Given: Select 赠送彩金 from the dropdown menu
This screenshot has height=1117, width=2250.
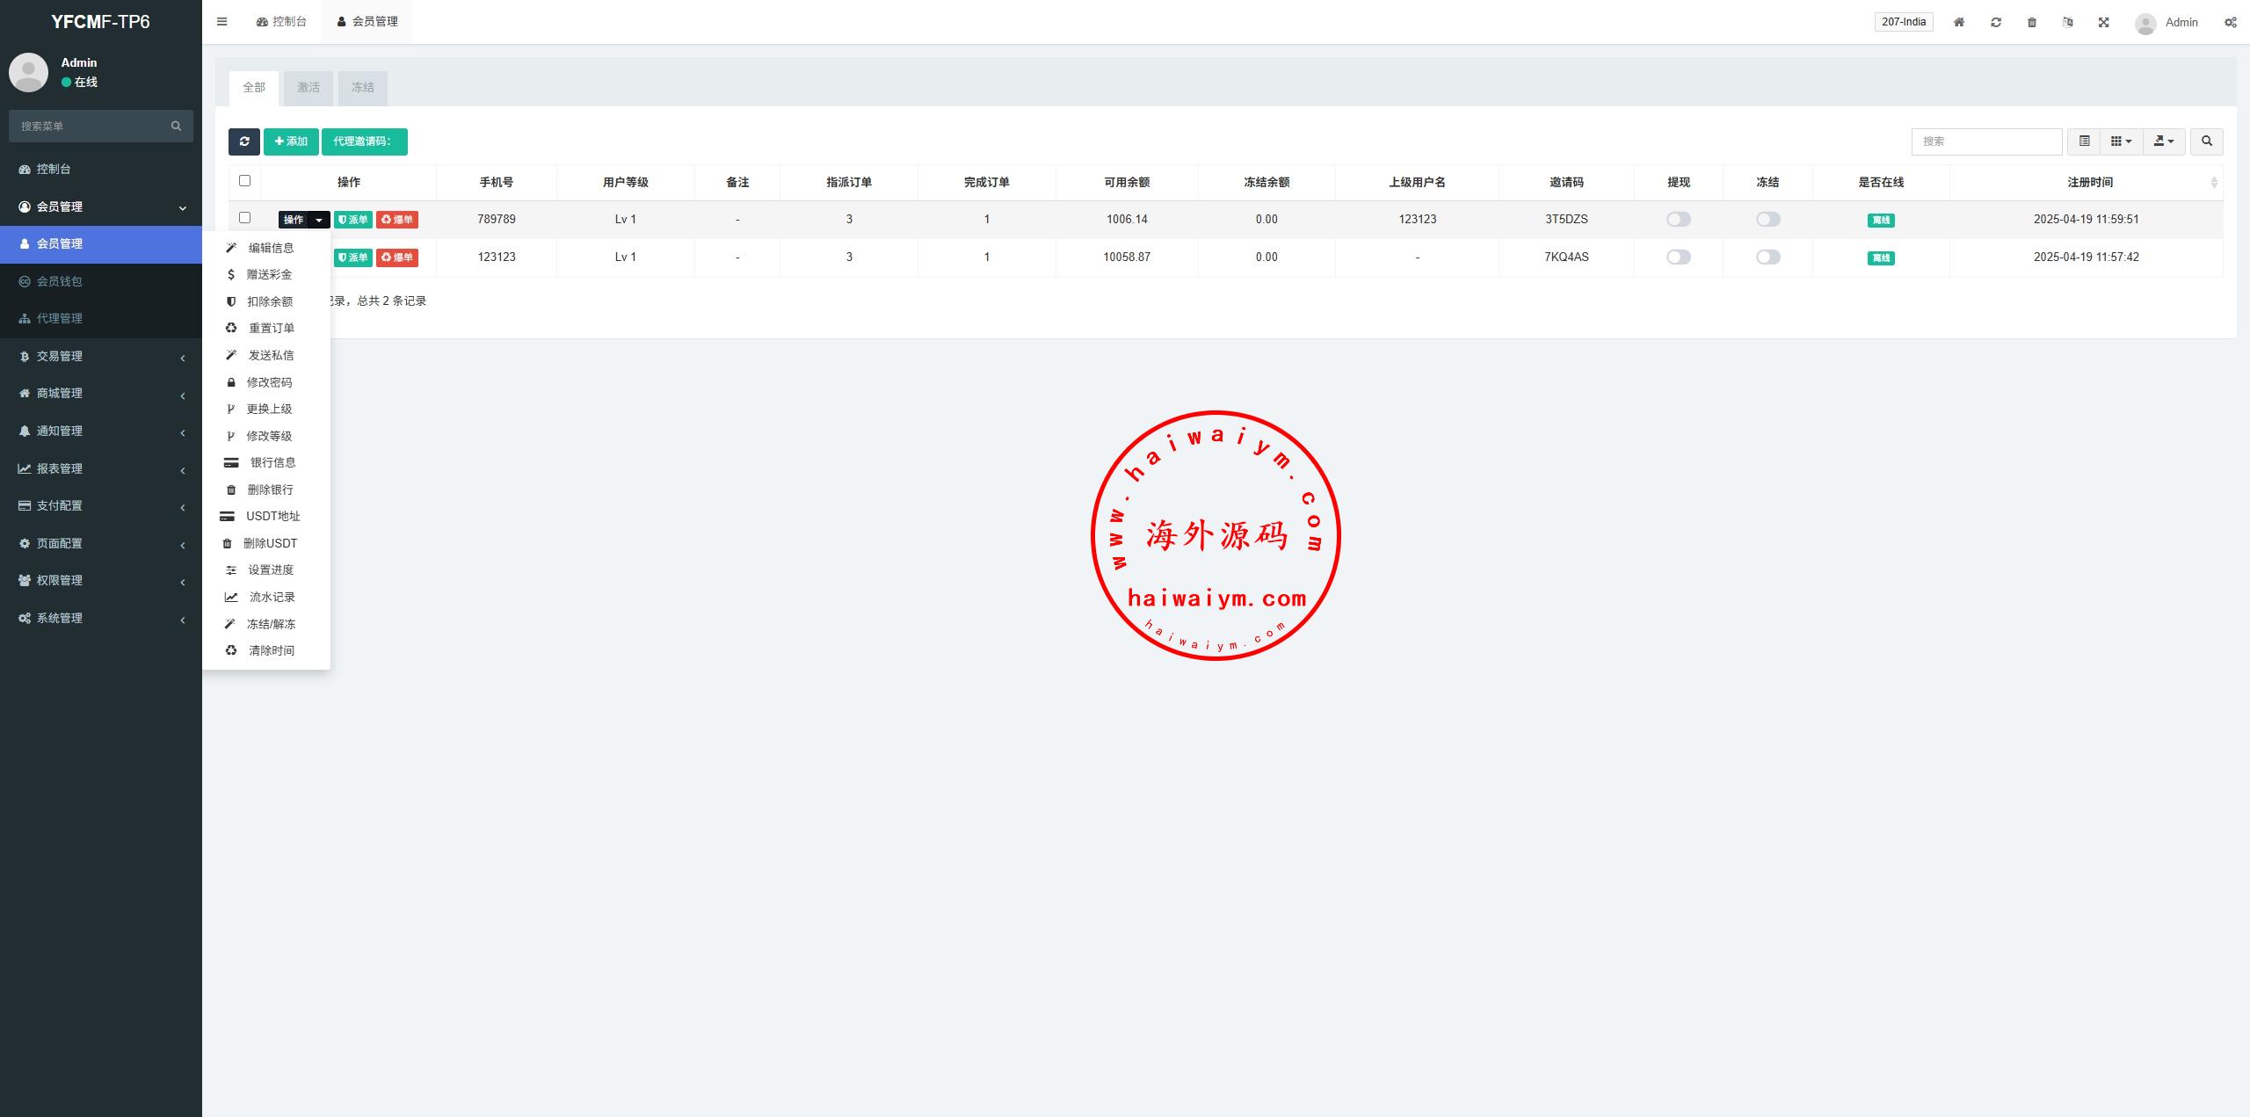Looking at the screenshot, I should (x=269, y=274).
